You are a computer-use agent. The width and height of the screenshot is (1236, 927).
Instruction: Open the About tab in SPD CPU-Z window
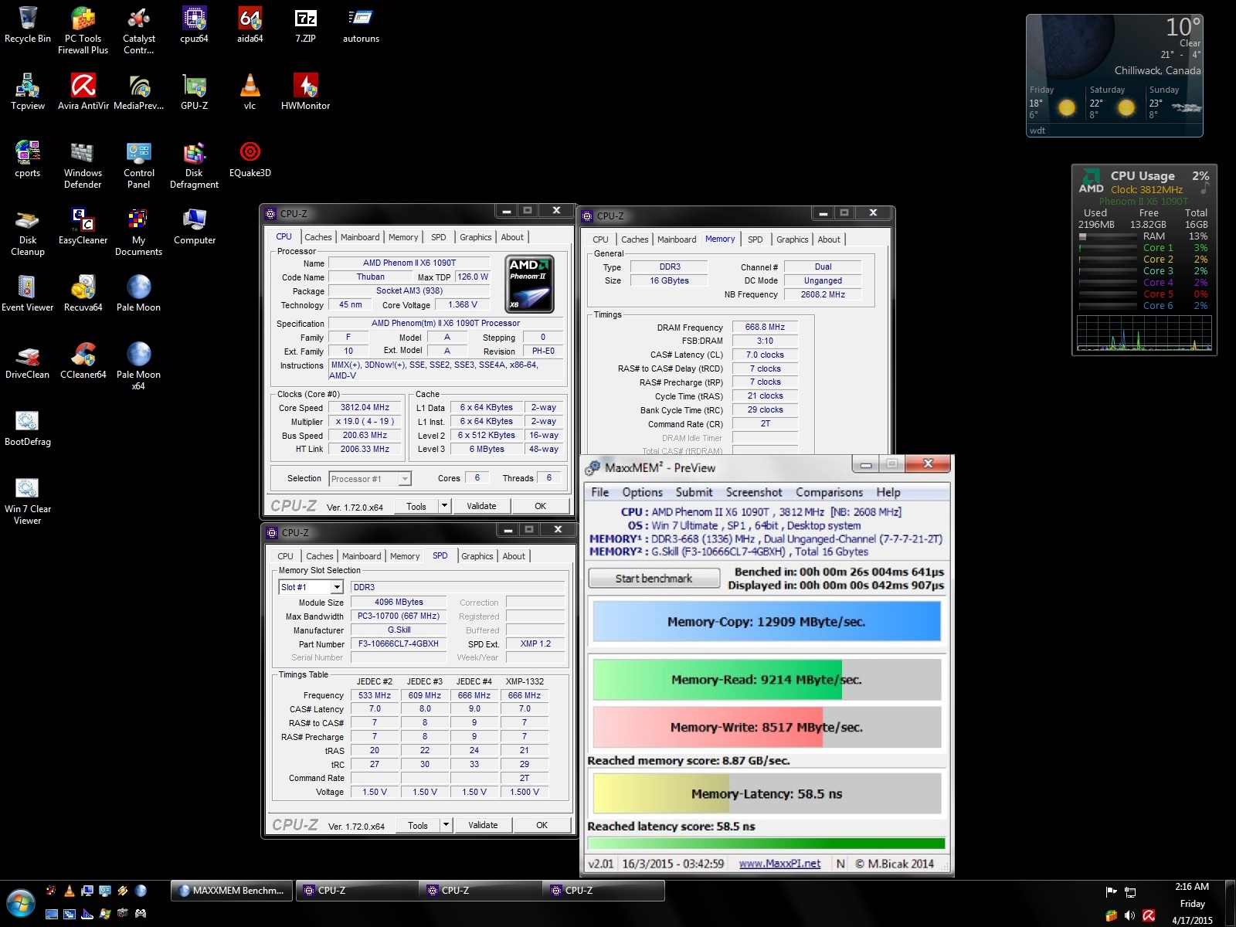tap(514, 556)
